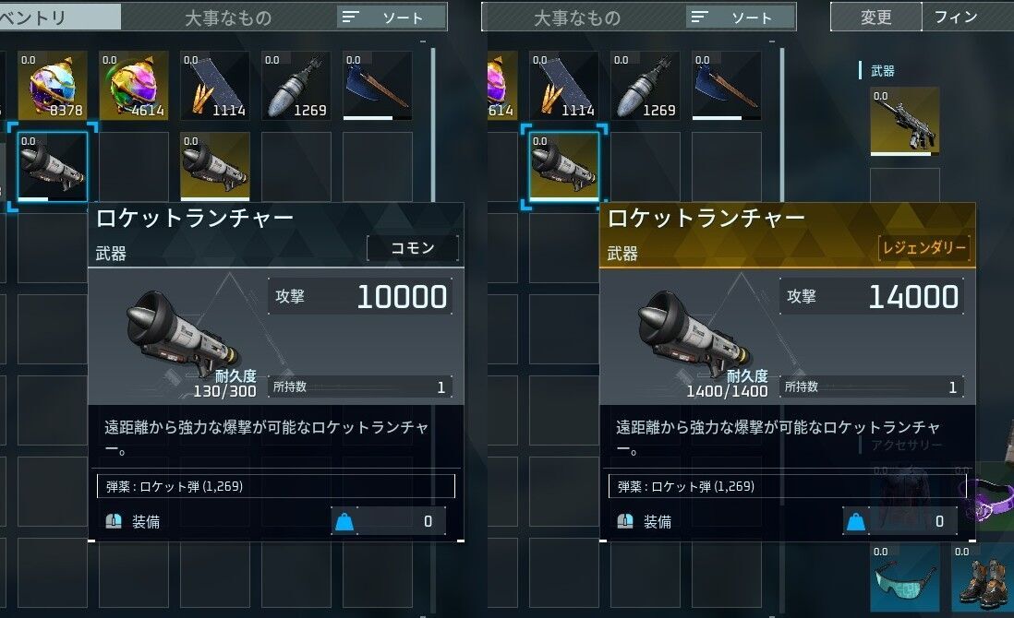The image size is (1014, 618).
Task: Select the 8378 colorful gem item
Action: coord(52,86)
